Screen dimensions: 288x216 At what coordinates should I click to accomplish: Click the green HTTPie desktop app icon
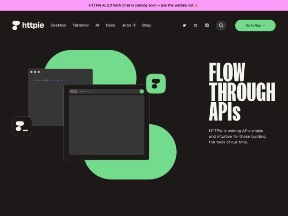pyautogui.click(x=156, y=84)
